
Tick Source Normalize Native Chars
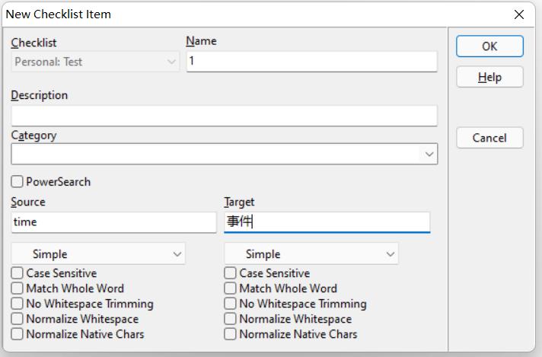point(18,334)
